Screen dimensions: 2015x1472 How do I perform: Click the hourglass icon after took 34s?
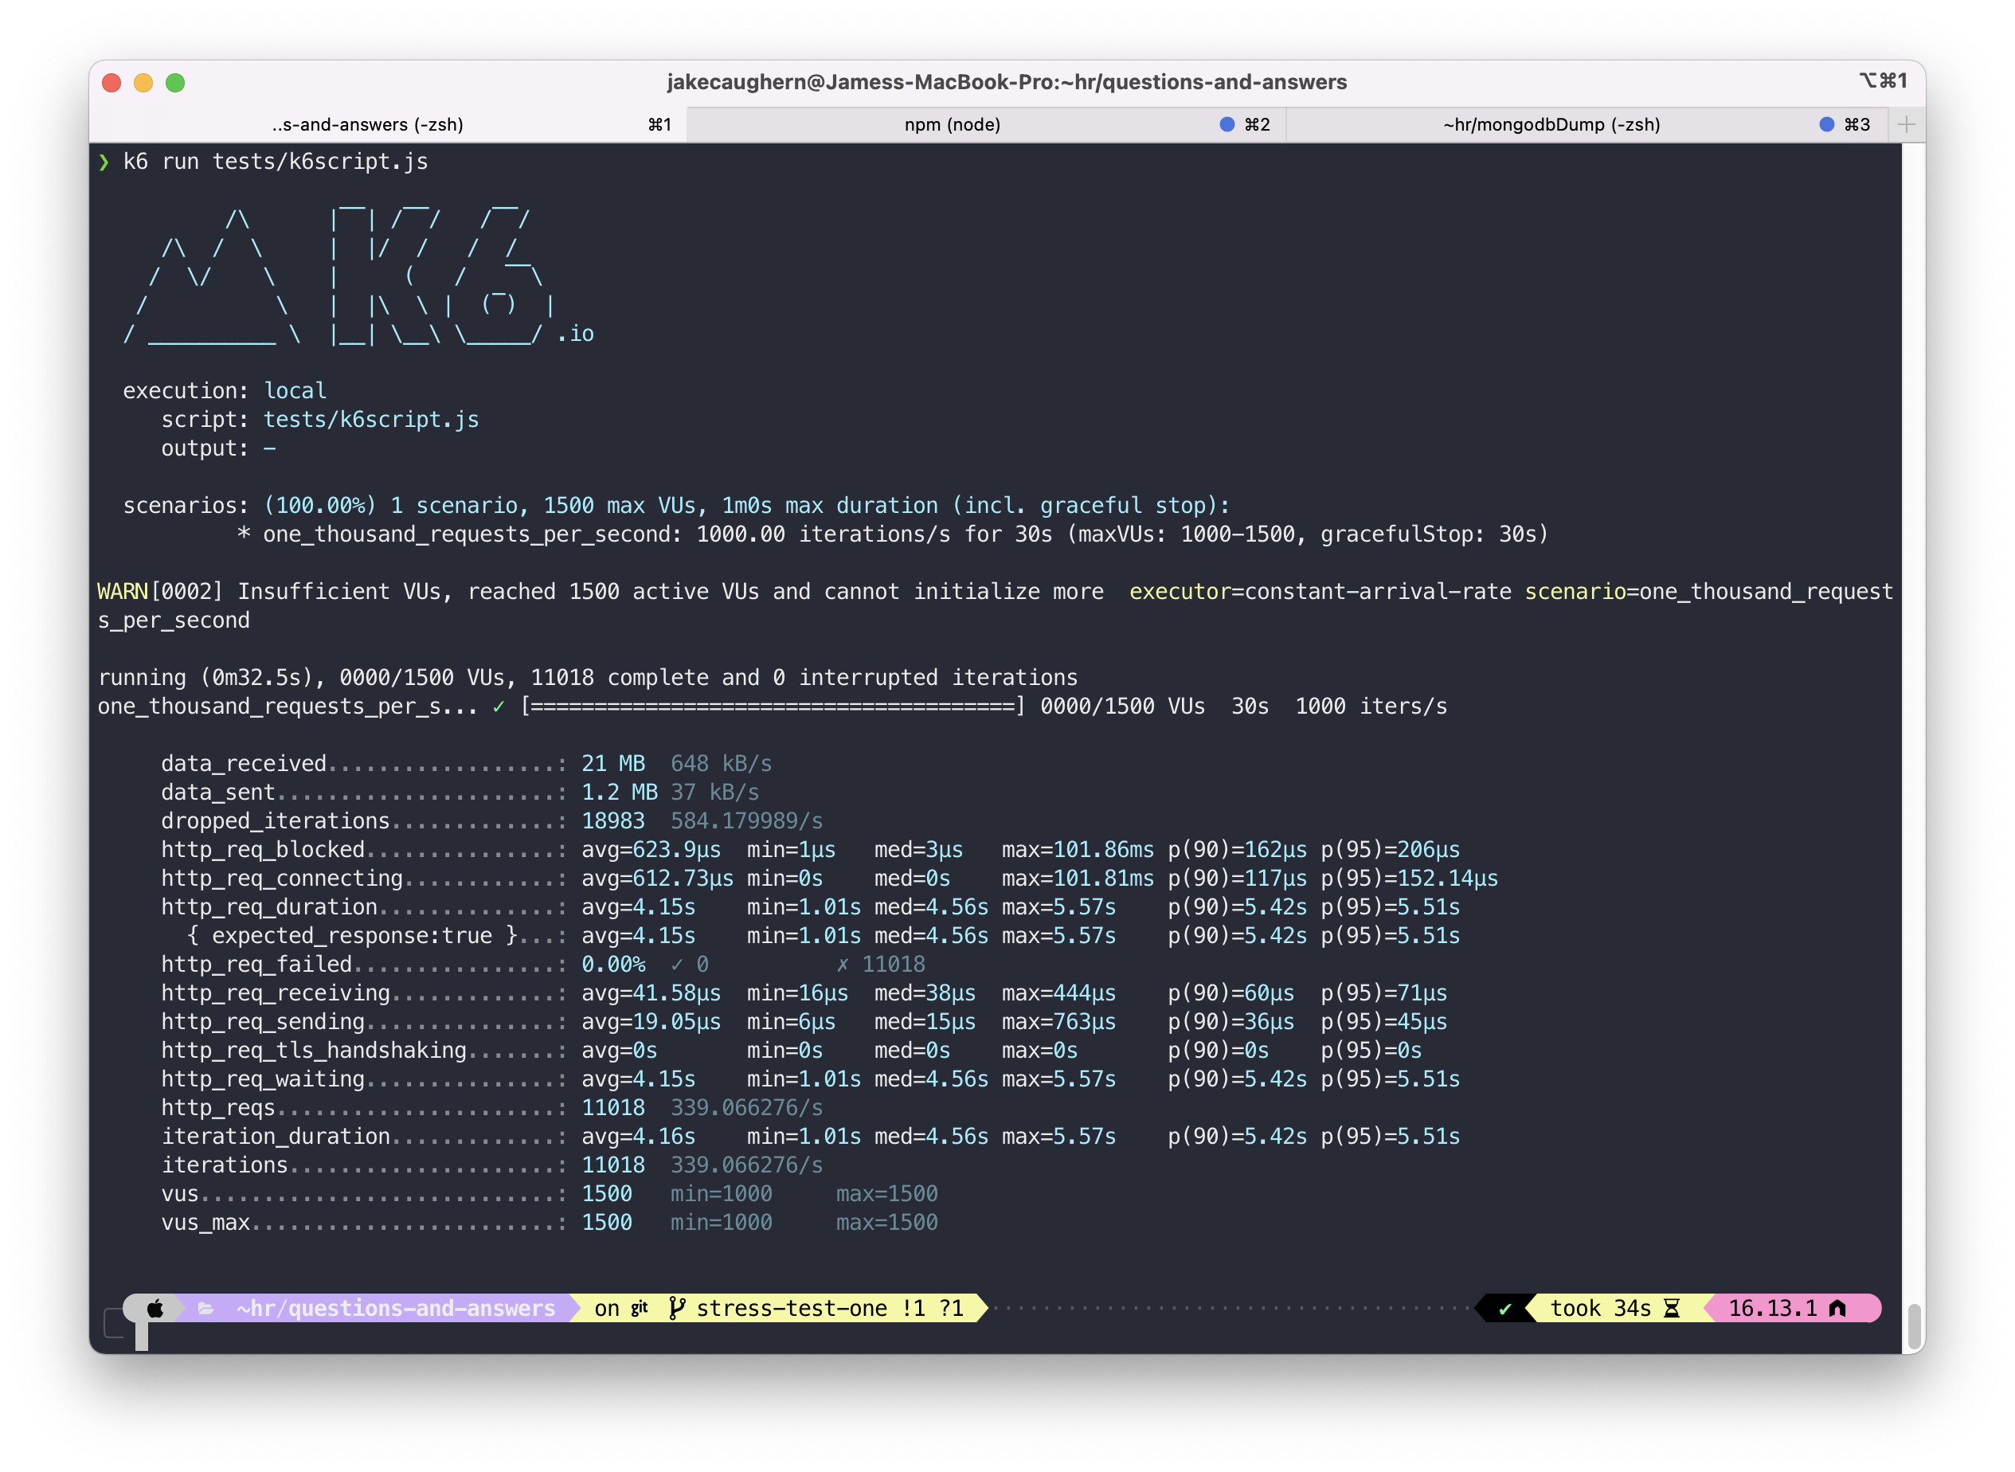click(1671, 1308)
